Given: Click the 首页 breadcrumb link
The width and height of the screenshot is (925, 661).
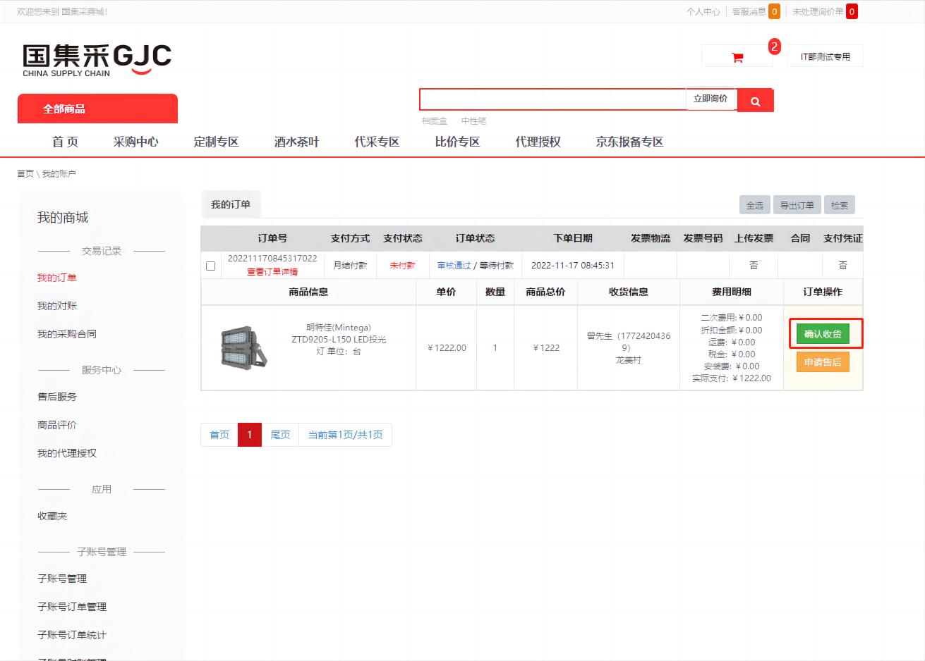Looking at the screenshot, I should click(25, 173).
